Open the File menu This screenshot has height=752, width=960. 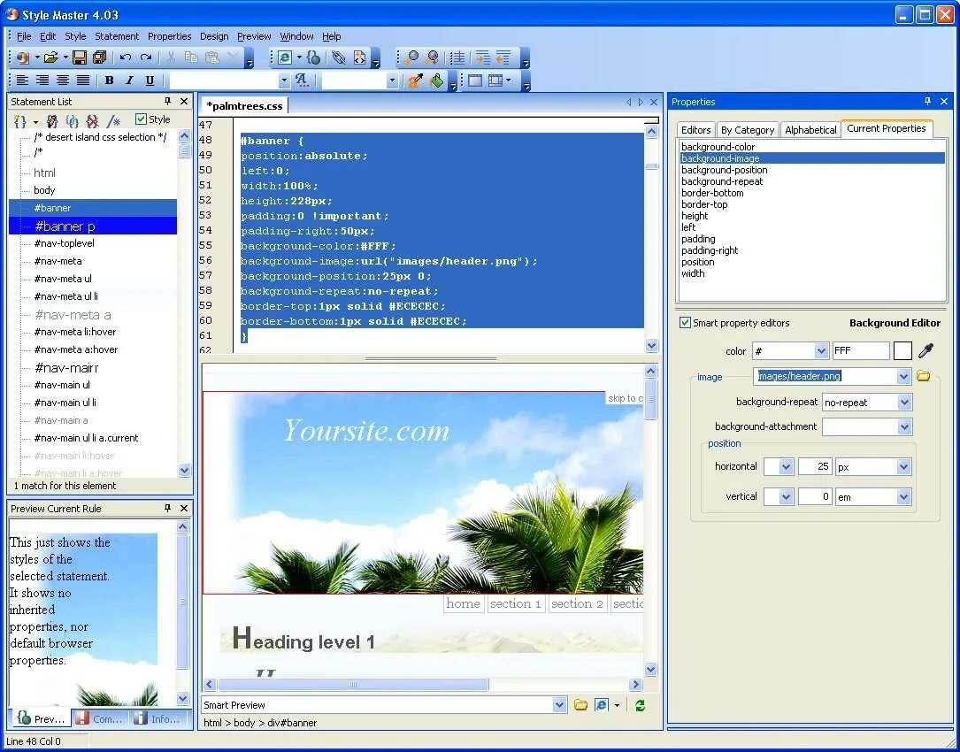tap(24, 36)
